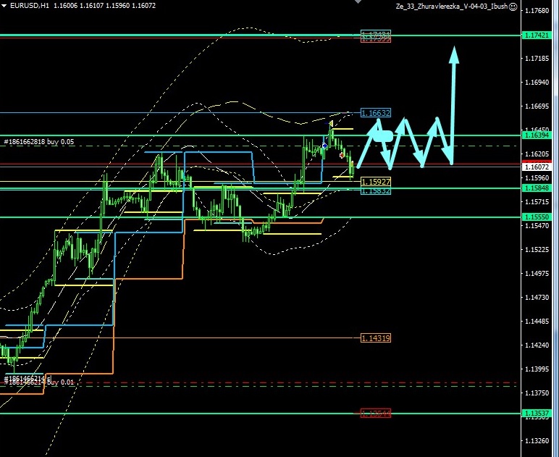Click the 1.16394 green price tag on the scale
The width and height of the screenshot is (559, 457).
click(537, 135)
